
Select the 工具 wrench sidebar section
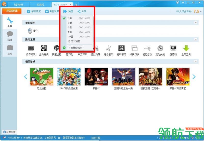pyautogui.click(x=10, y=22)
